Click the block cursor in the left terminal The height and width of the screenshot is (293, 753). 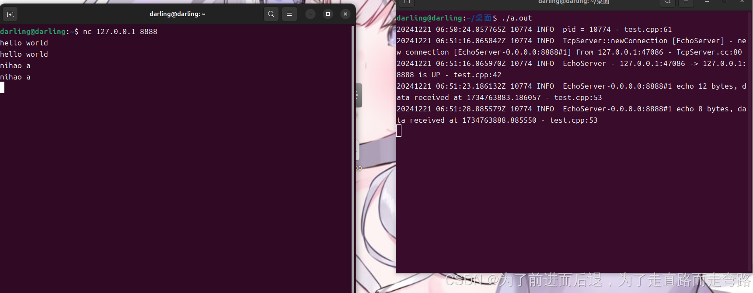click(x=2, y=87)
